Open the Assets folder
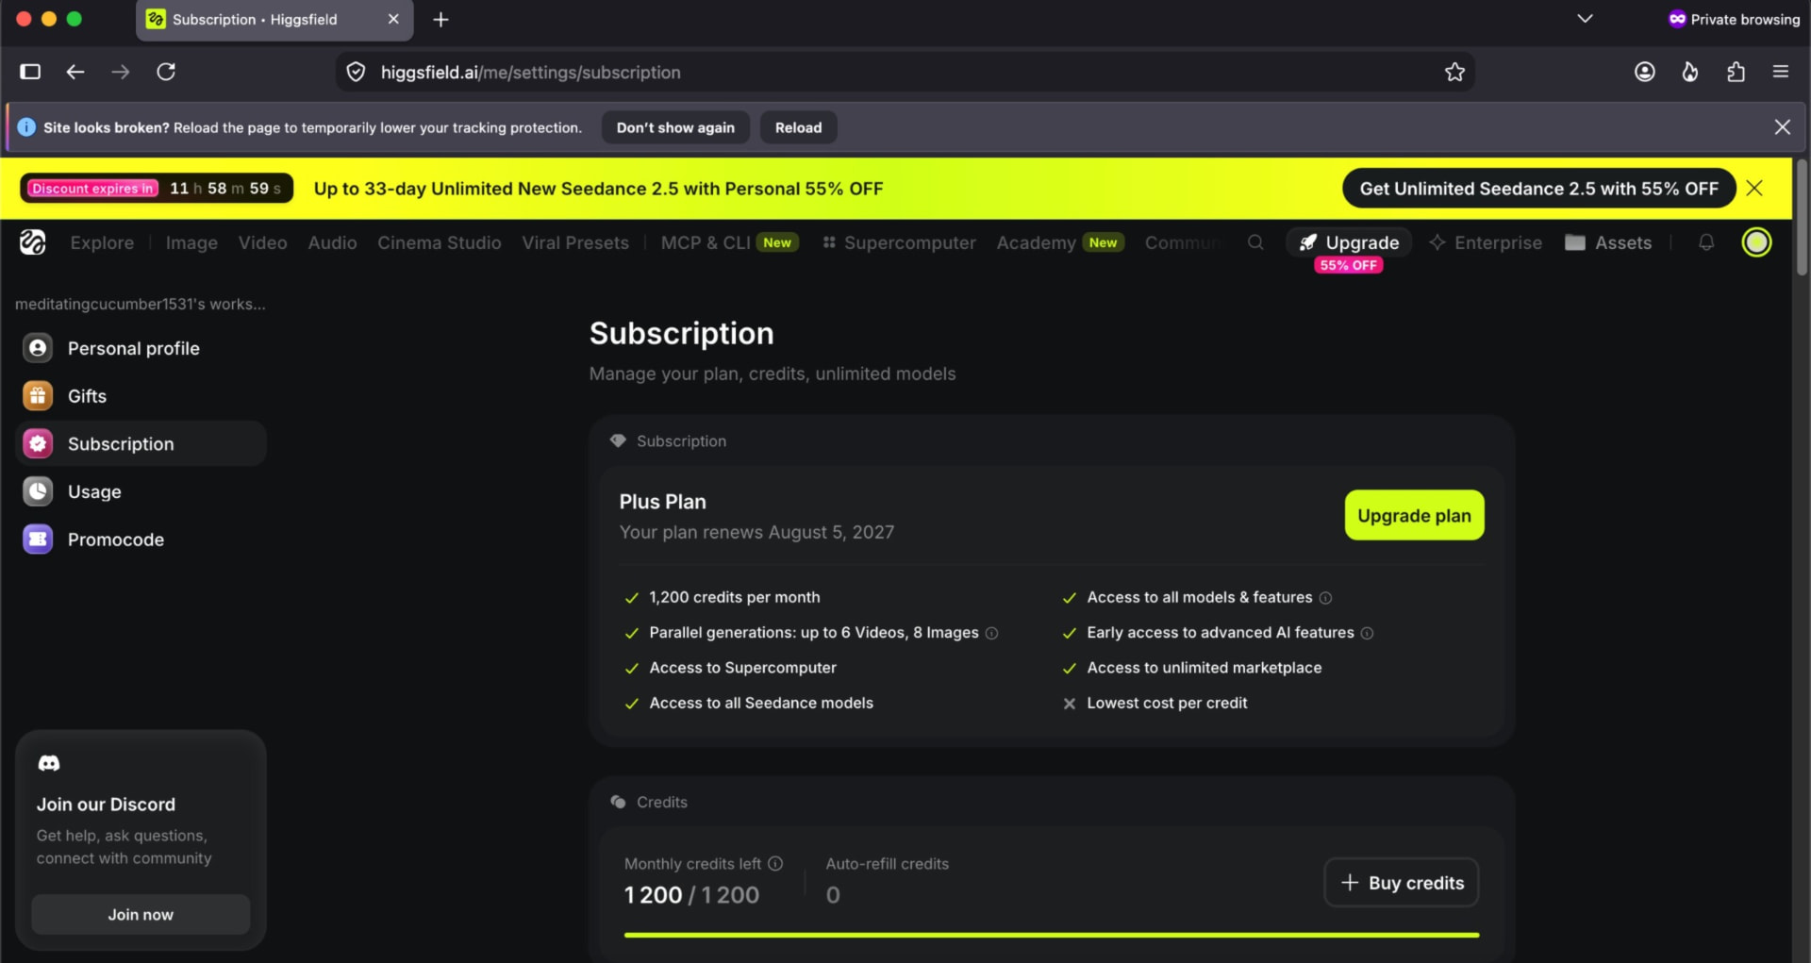Viewport: 1811px width, 963px height. click(1608, 242)
